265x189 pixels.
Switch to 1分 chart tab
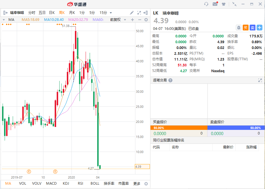[82, 13]
